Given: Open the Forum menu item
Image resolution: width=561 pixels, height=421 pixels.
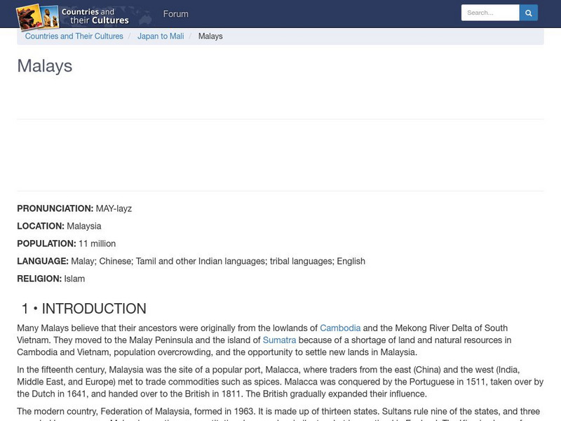Looking at the screenshot, I should tap(176, 14).
